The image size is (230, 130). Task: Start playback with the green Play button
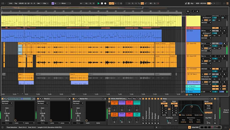click(x=98, y=3)
